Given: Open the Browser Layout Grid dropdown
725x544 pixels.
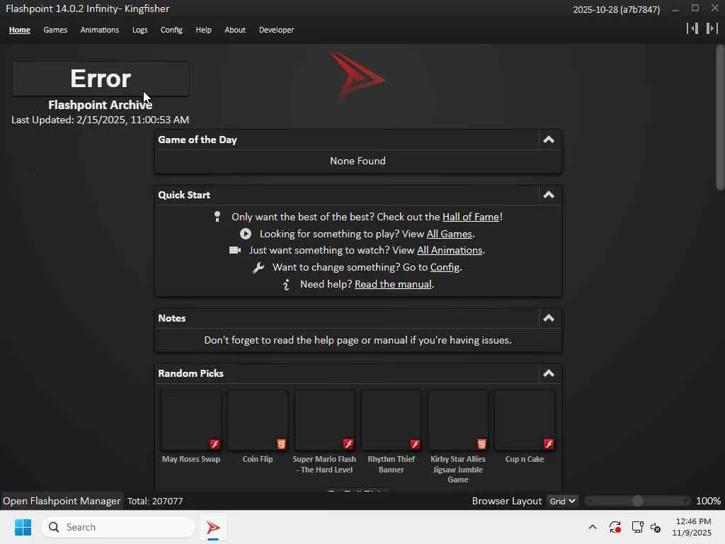Looking at the screenshot, I should point(561,501).
